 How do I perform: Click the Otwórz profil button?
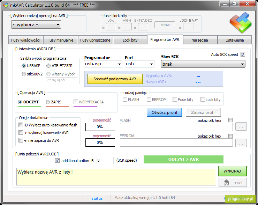click(164, 112)
